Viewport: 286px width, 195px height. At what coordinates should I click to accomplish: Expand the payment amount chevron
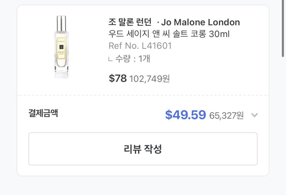pyautogui.click(x=254, y=115)
